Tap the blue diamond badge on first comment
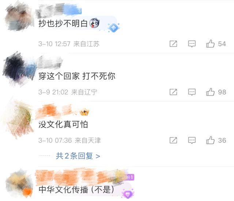234x201 pixels. (114, 28)
